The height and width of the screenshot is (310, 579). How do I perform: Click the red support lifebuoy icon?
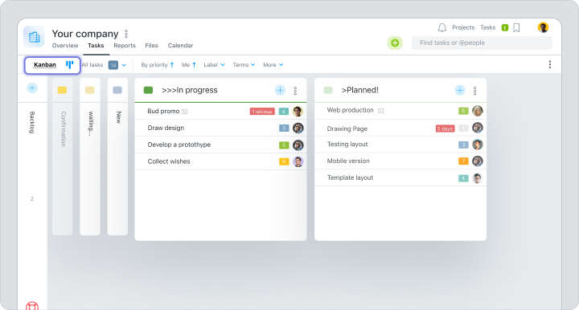coord(32,306)
